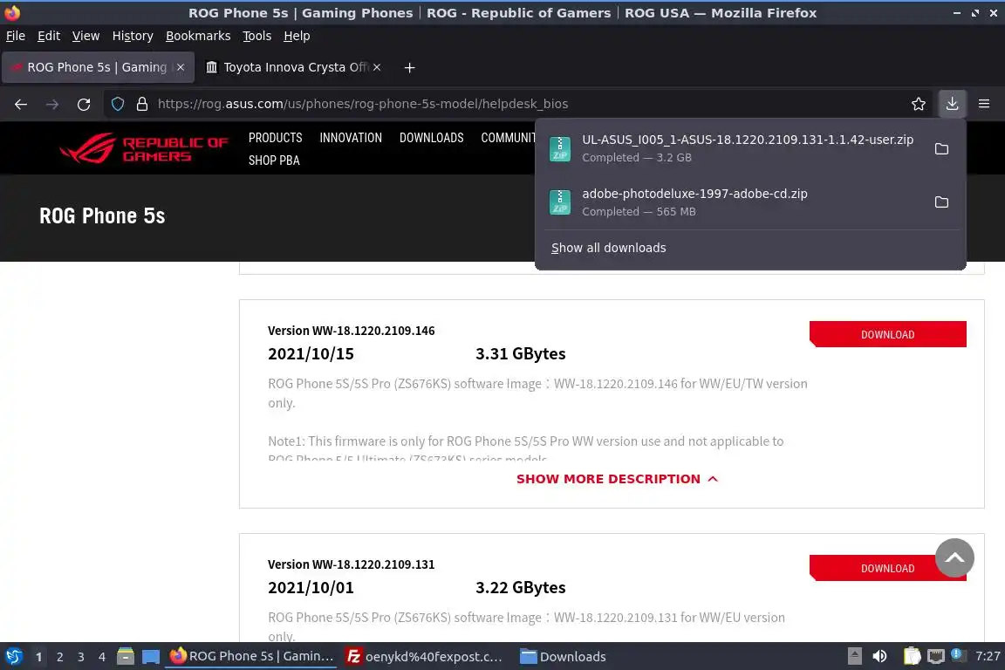The image size is (1005, 670).
Task: Click Show all downloads
Action: 608,248
